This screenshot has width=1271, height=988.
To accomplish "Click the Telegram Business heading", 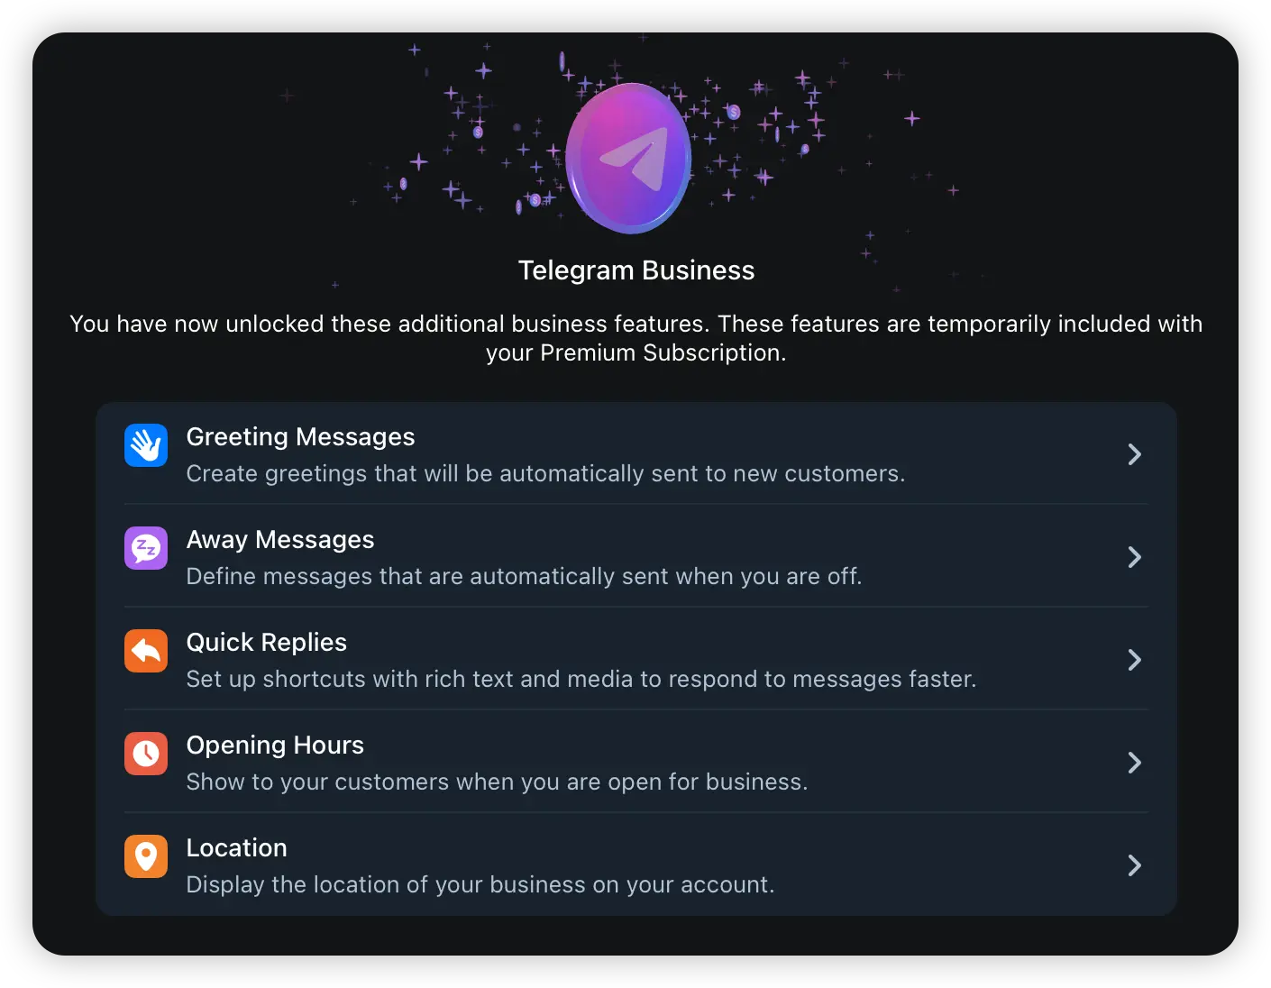I will coord(636,270).
